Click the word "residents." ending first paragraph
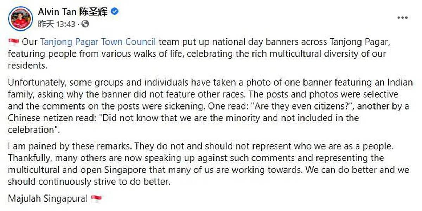Image resolution: width=422 pixels, height=211 pixels. [x=27, y=66]
